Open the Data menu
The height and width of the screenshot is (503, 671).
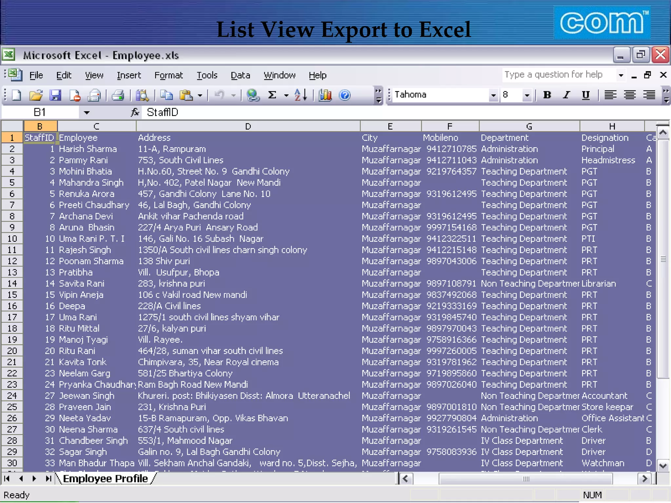point(240,75)
